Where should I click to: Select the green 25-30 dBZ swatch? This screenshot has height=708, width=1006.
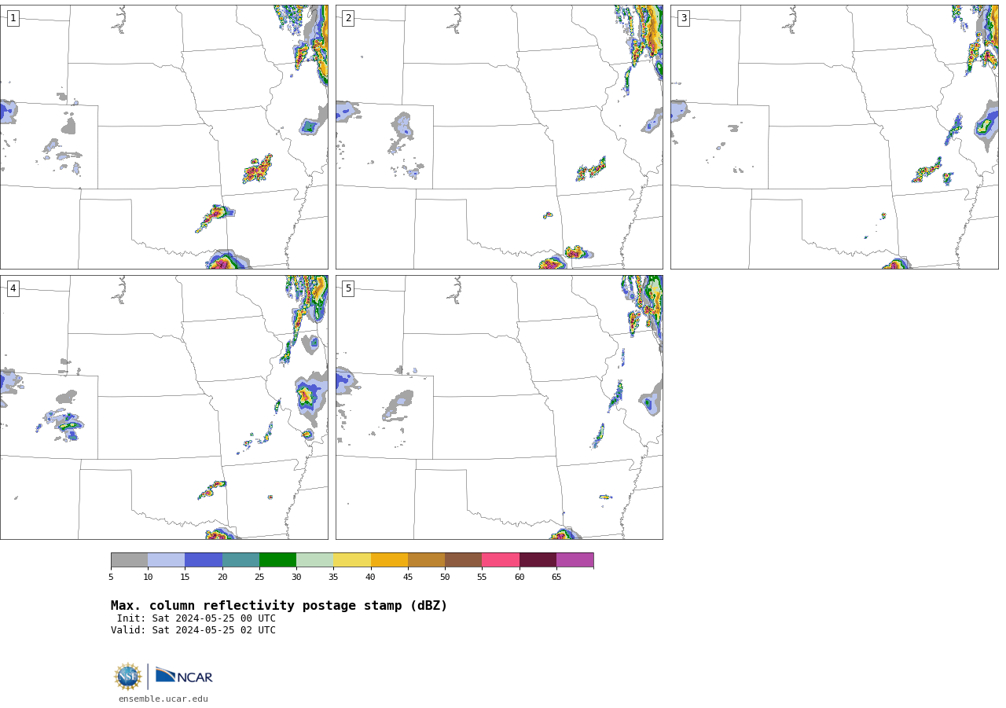pos(277,560)
